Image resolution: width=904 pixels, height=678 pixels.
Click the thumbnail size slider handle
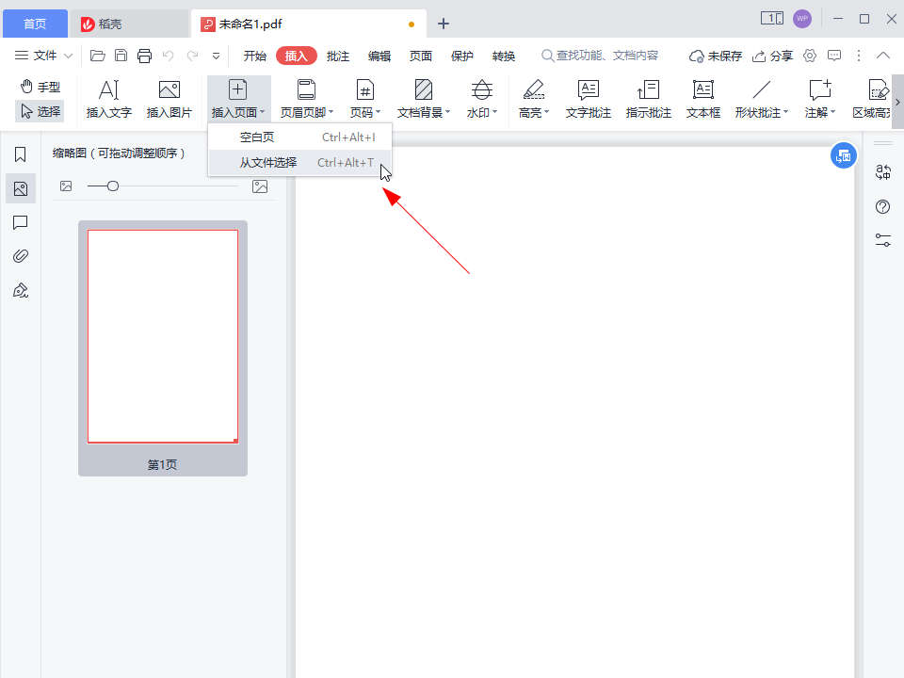(113, 186)
